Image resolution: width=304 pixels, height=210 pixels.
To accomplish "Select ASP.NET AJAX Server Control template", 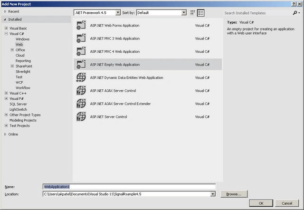I will click(148, 91).
